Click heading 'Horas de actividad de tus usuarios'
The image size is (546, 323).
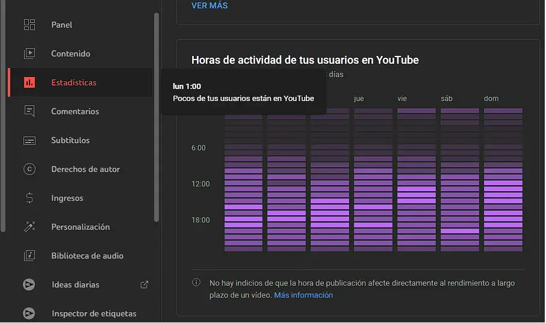click(305, 60)
